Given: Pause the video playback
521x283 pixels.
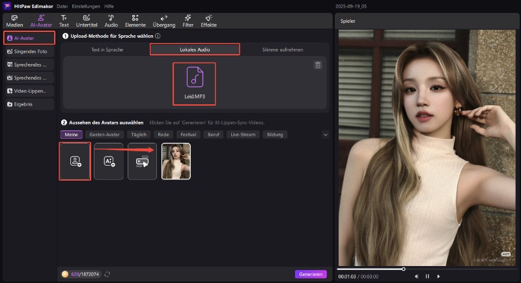Looking at the screenshot, I should [427, 276].
